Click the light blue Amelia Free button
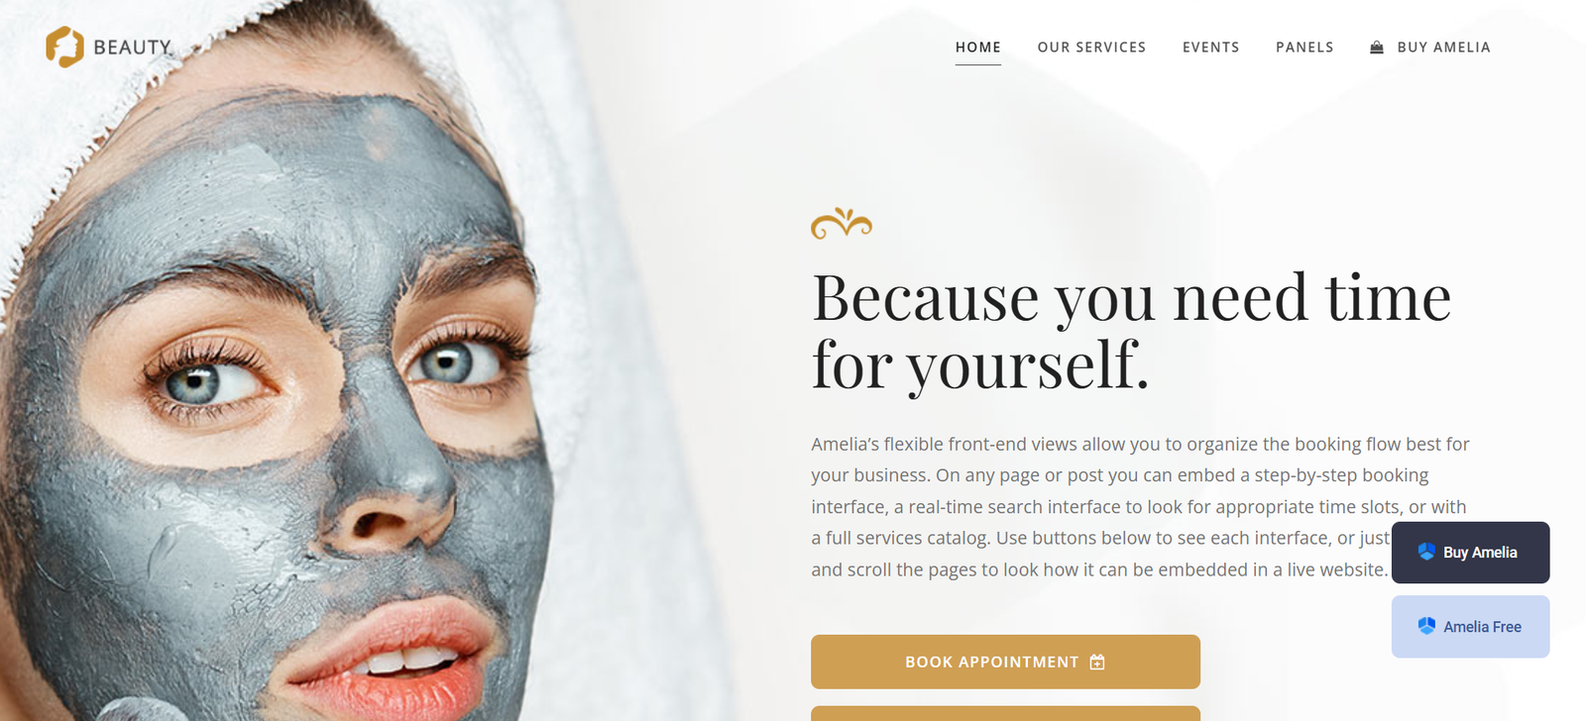This screenshot has height=721, width=1586. click(x=1471, y=627)
